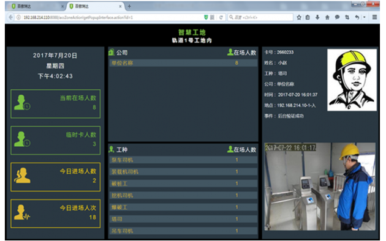Click the date 2017年7月20日

click(x=55, y=55)
